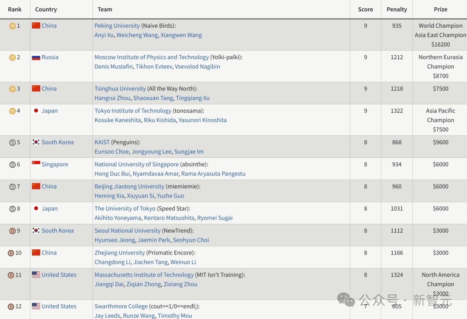Click the gold medal icon at rank 2
This screenshot has width=467, height=319.
pyautogui.click(x=13, y=57)
